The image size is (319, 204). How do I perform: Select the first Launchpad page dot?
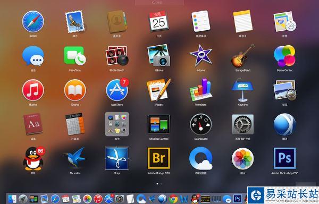(x=157, y=183)
